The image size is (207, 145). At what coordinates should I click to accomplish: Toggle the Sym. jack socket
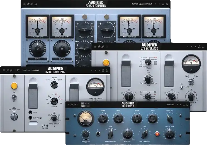[x=30, y=112]
